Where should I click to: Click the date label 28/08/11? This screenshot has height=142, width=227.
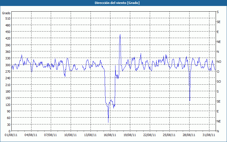(189, 135)
